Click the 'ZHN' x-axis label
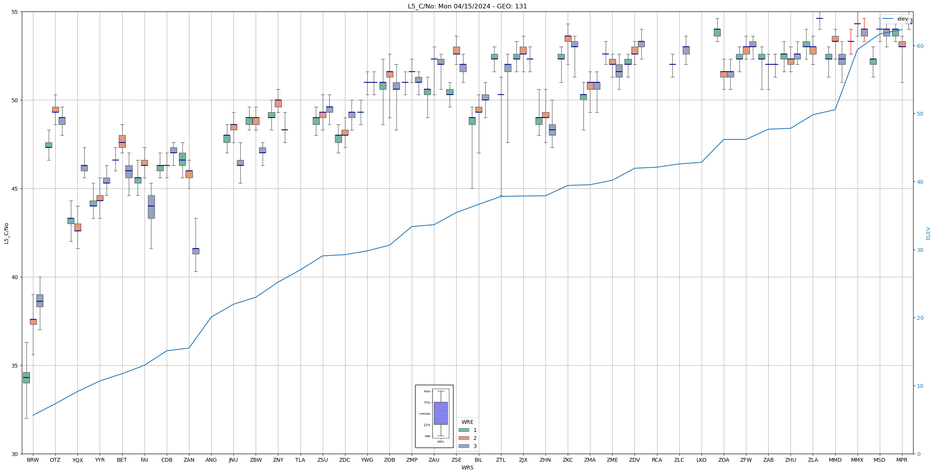The height and width of the screenshot is (474, 935). pos(545,460)
